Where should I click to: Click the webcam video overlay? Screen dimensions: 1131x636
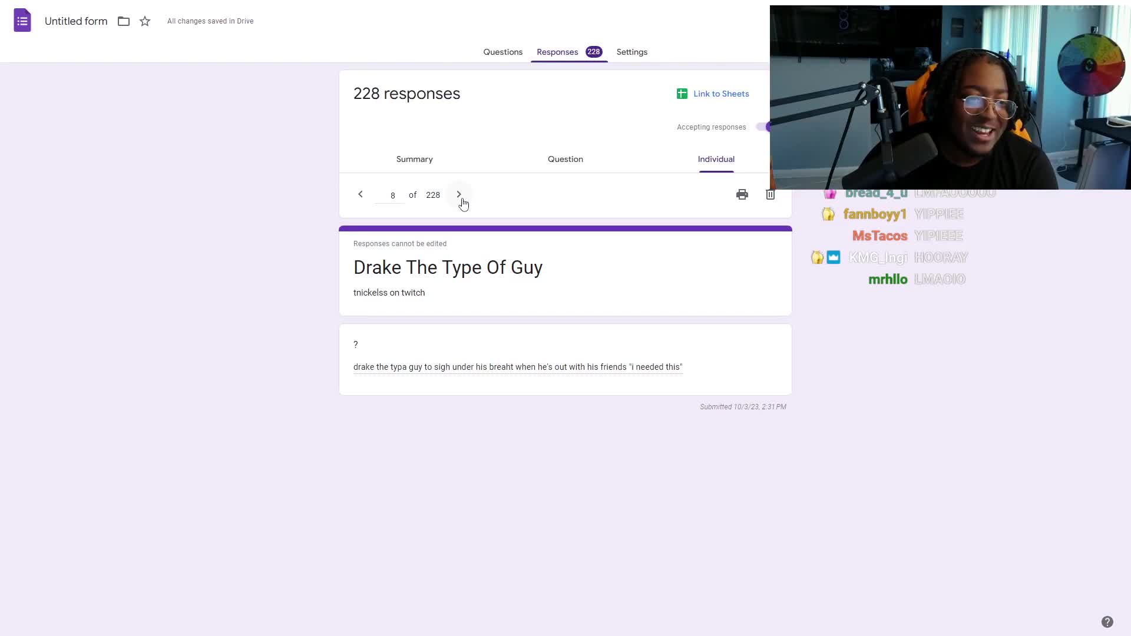point(950,97)
